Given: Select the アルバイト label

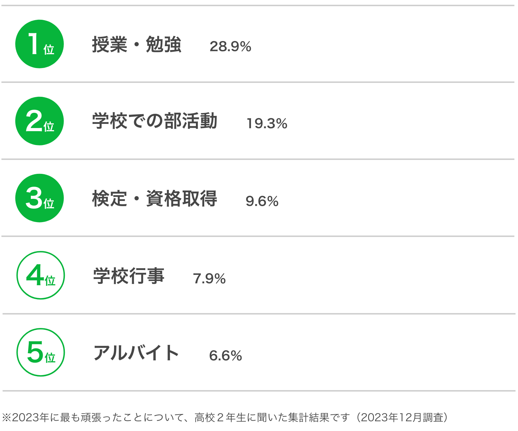Looking at the screenshot, I should [136, 353].
